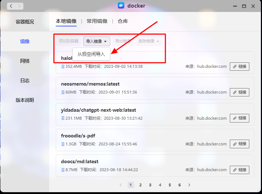Image resolution: width=262 pixels, height=194 pixels.
Task: Select the frooodle/s-pdf image
Action: (x=155, y=140)
